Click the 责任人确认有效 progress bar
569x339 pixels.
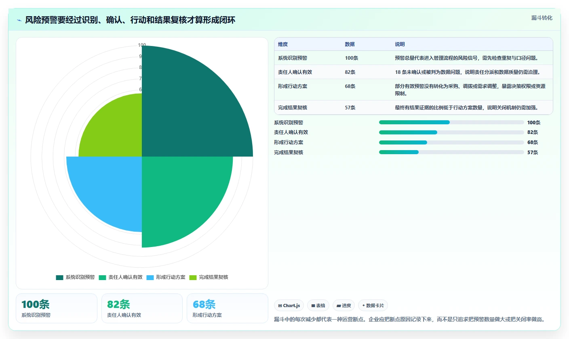[451, 132]
